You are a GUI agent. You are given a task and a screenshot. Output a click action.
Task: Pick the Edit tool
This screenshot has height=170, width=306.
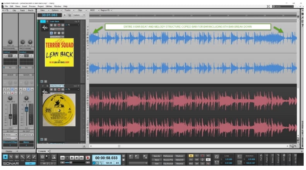pos(22,157)
